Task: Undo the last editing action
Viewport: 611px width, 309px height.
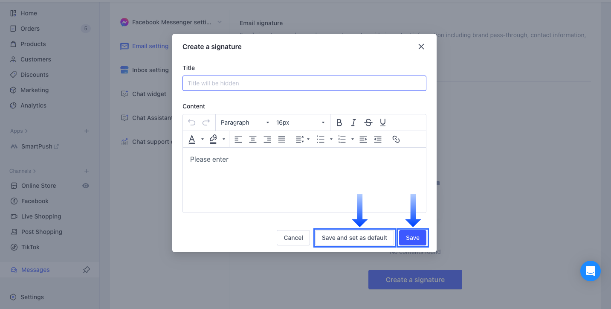Action: pos(191,122)
